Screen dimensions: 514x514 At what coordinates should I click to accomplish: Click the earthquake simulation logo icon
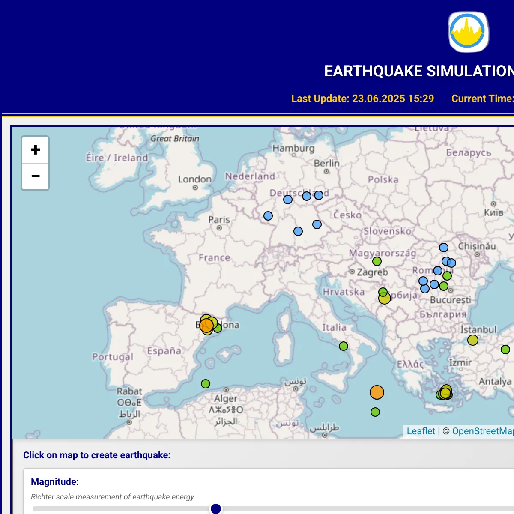pyautogui.click(x=468, y=32)
